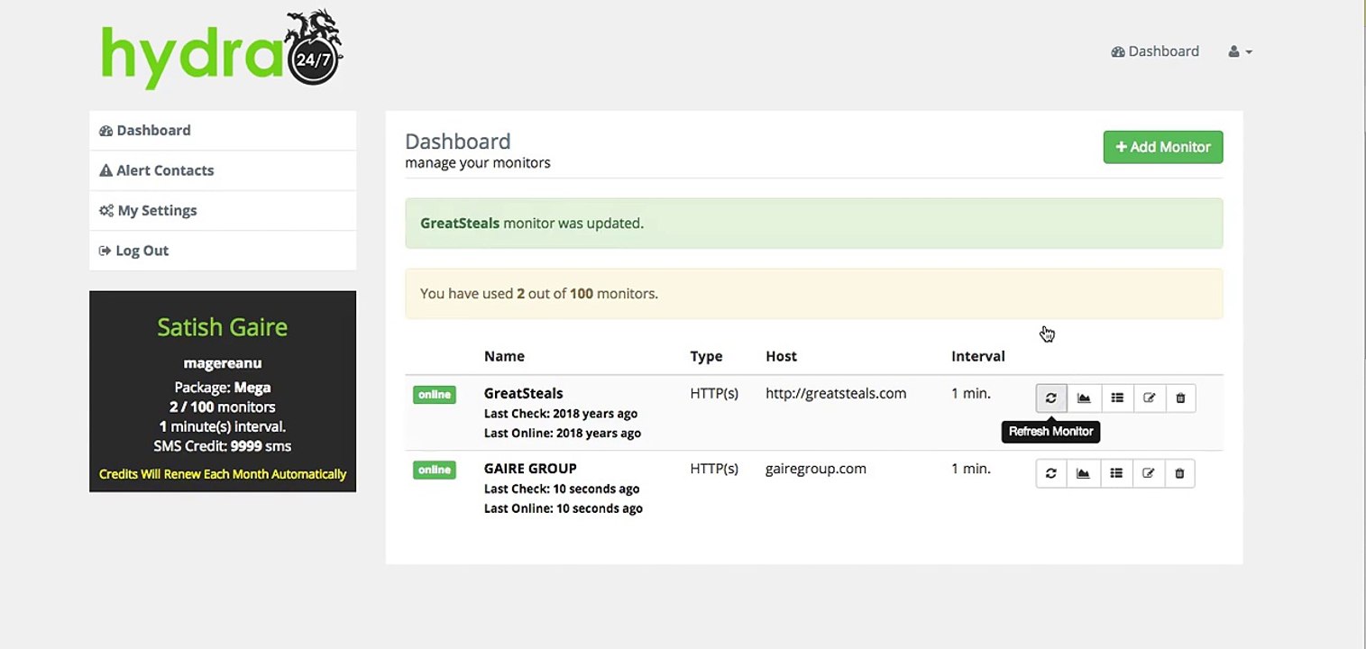Screen dimensions: 1366x649
Task: Click the online badge for GreatSteals
Action: [x=435, y=395]
